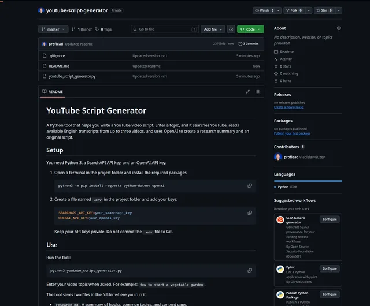Click the .gitignore file icon
The width and height of the screenshot is (370, 306).
pyautogui.click(x=45, y=55)
